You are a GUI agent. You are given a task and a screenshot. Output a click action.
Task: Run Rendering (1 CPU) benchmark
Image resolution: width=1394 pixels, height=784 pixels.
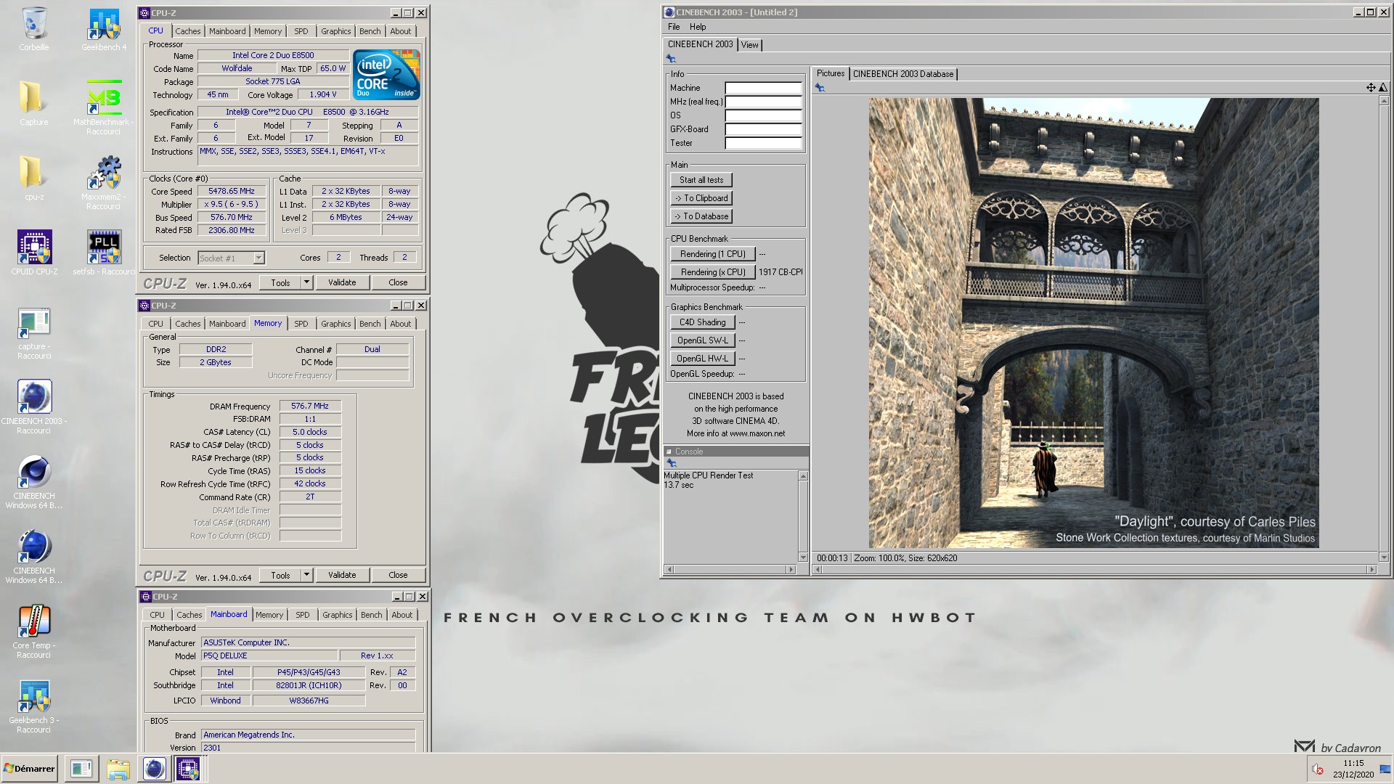712,254
